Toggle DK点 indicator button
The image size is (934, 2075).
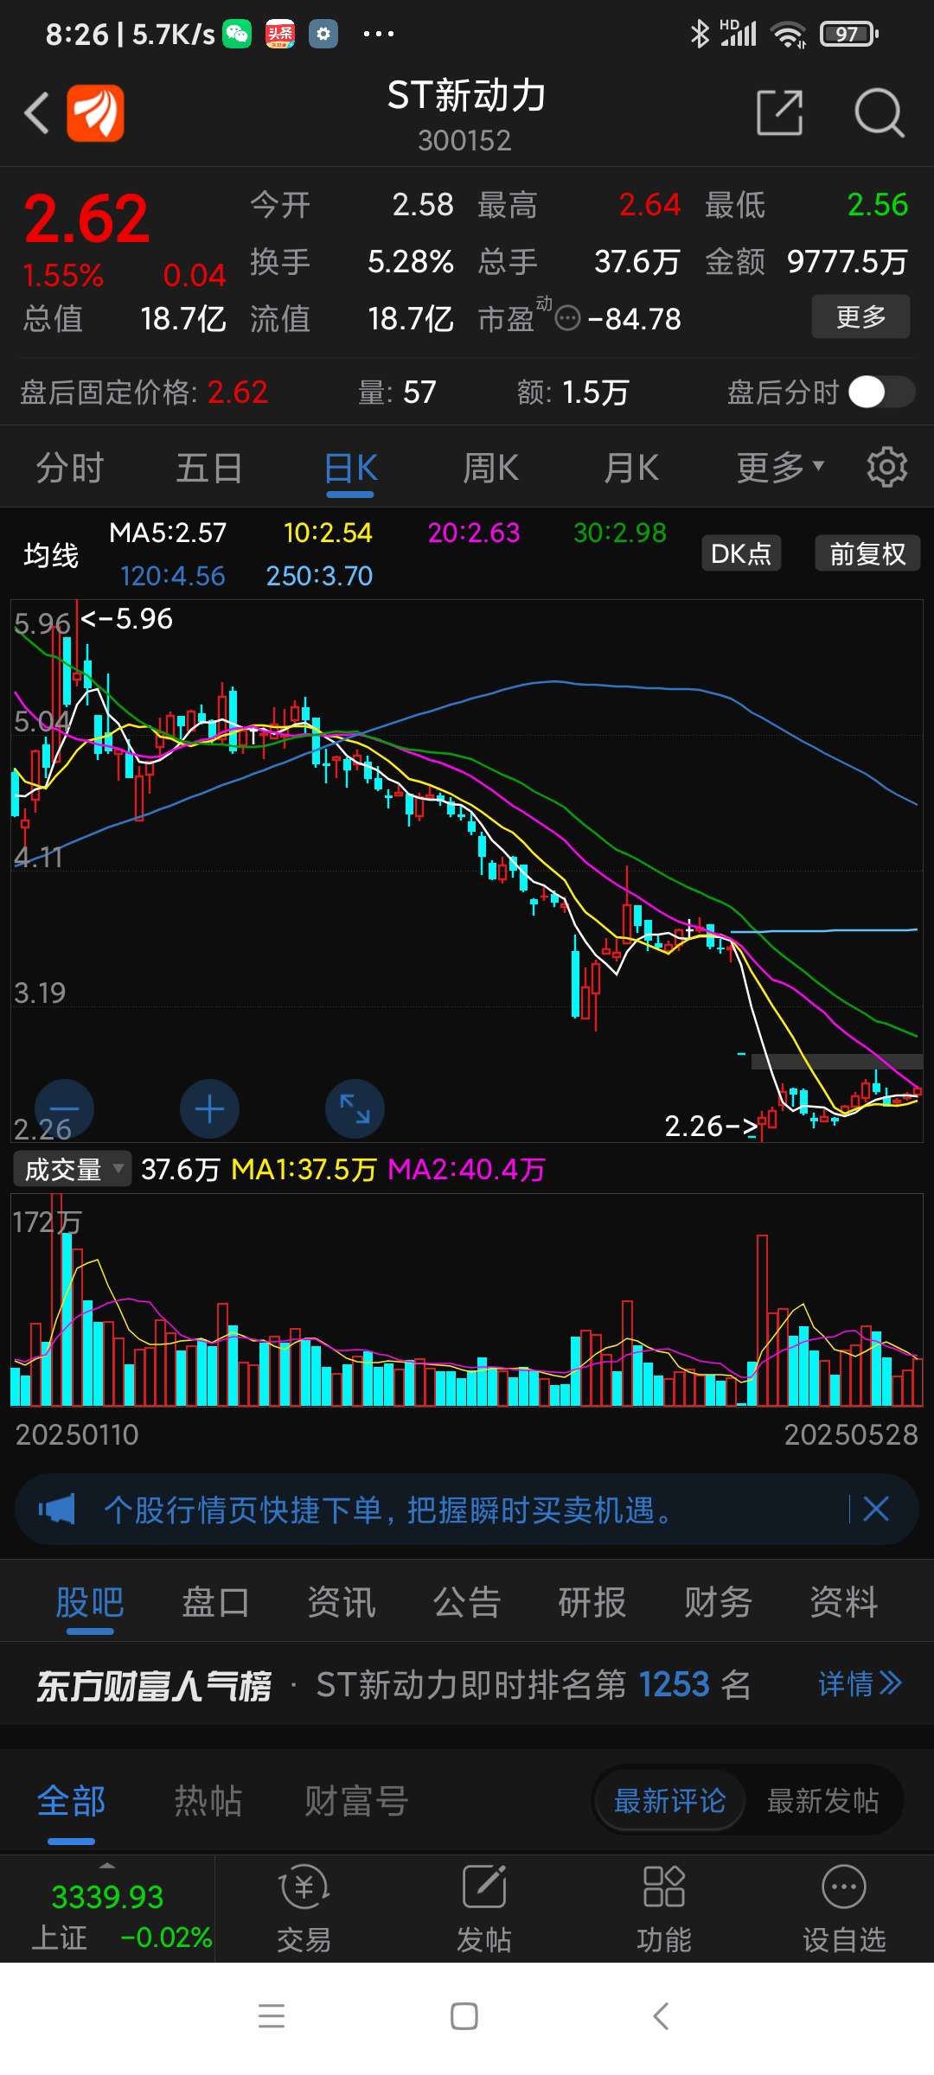tap(741, 553)
